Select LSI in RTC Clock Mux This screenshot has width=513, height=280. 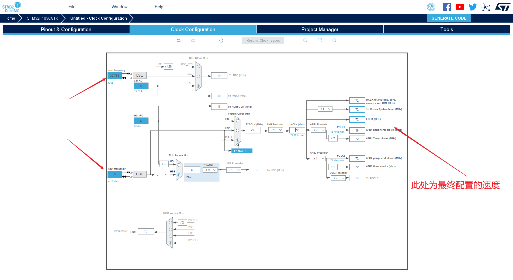(x=198, y=86)
